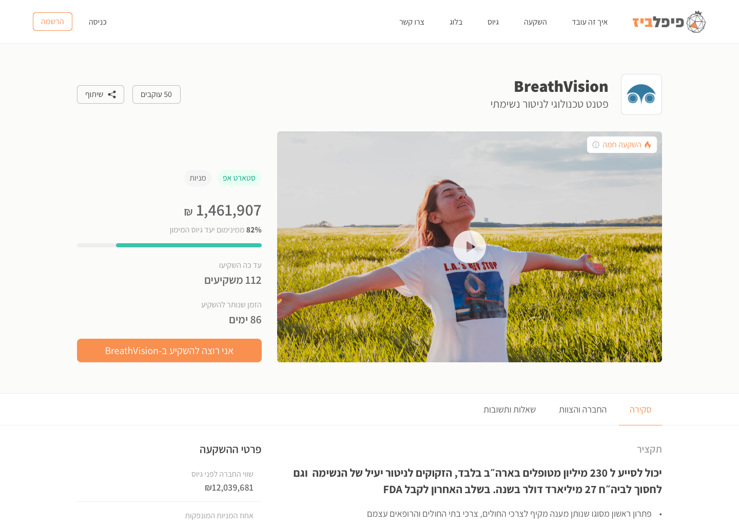Open the צרו קשר contact link
The image size is (739, 526).
click(412, 22)
